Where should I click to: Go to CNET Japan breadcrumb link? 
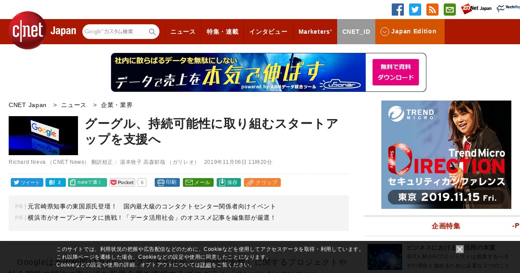click(27, 105)
